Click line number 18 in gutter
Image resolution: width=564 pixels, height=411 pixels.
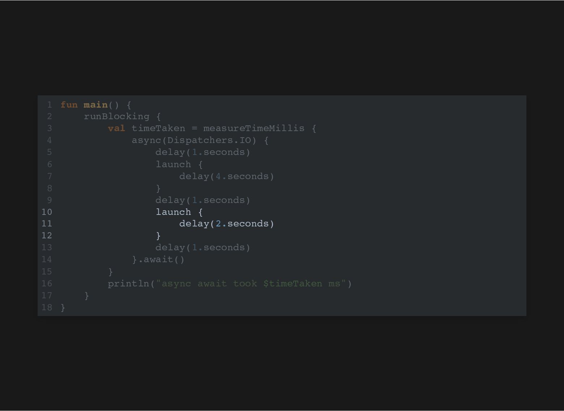tap(47, 307)
